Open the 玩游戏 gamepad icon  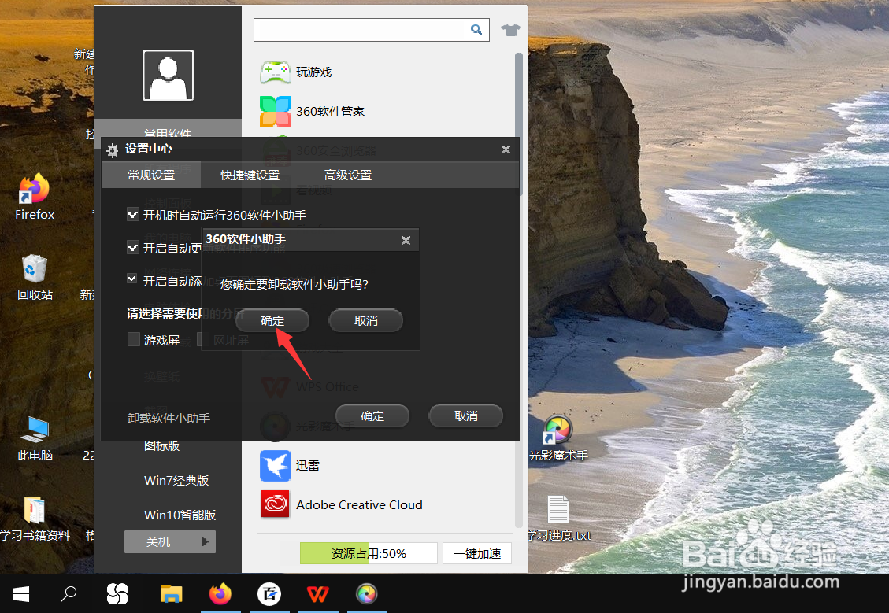point(275,72)
